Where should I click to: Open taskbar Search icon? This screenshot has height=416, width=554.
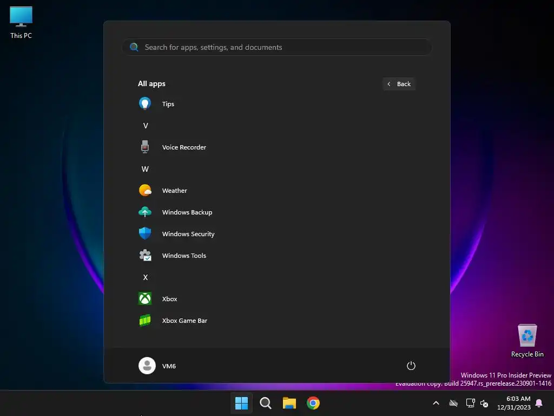(x=265, y=403)
